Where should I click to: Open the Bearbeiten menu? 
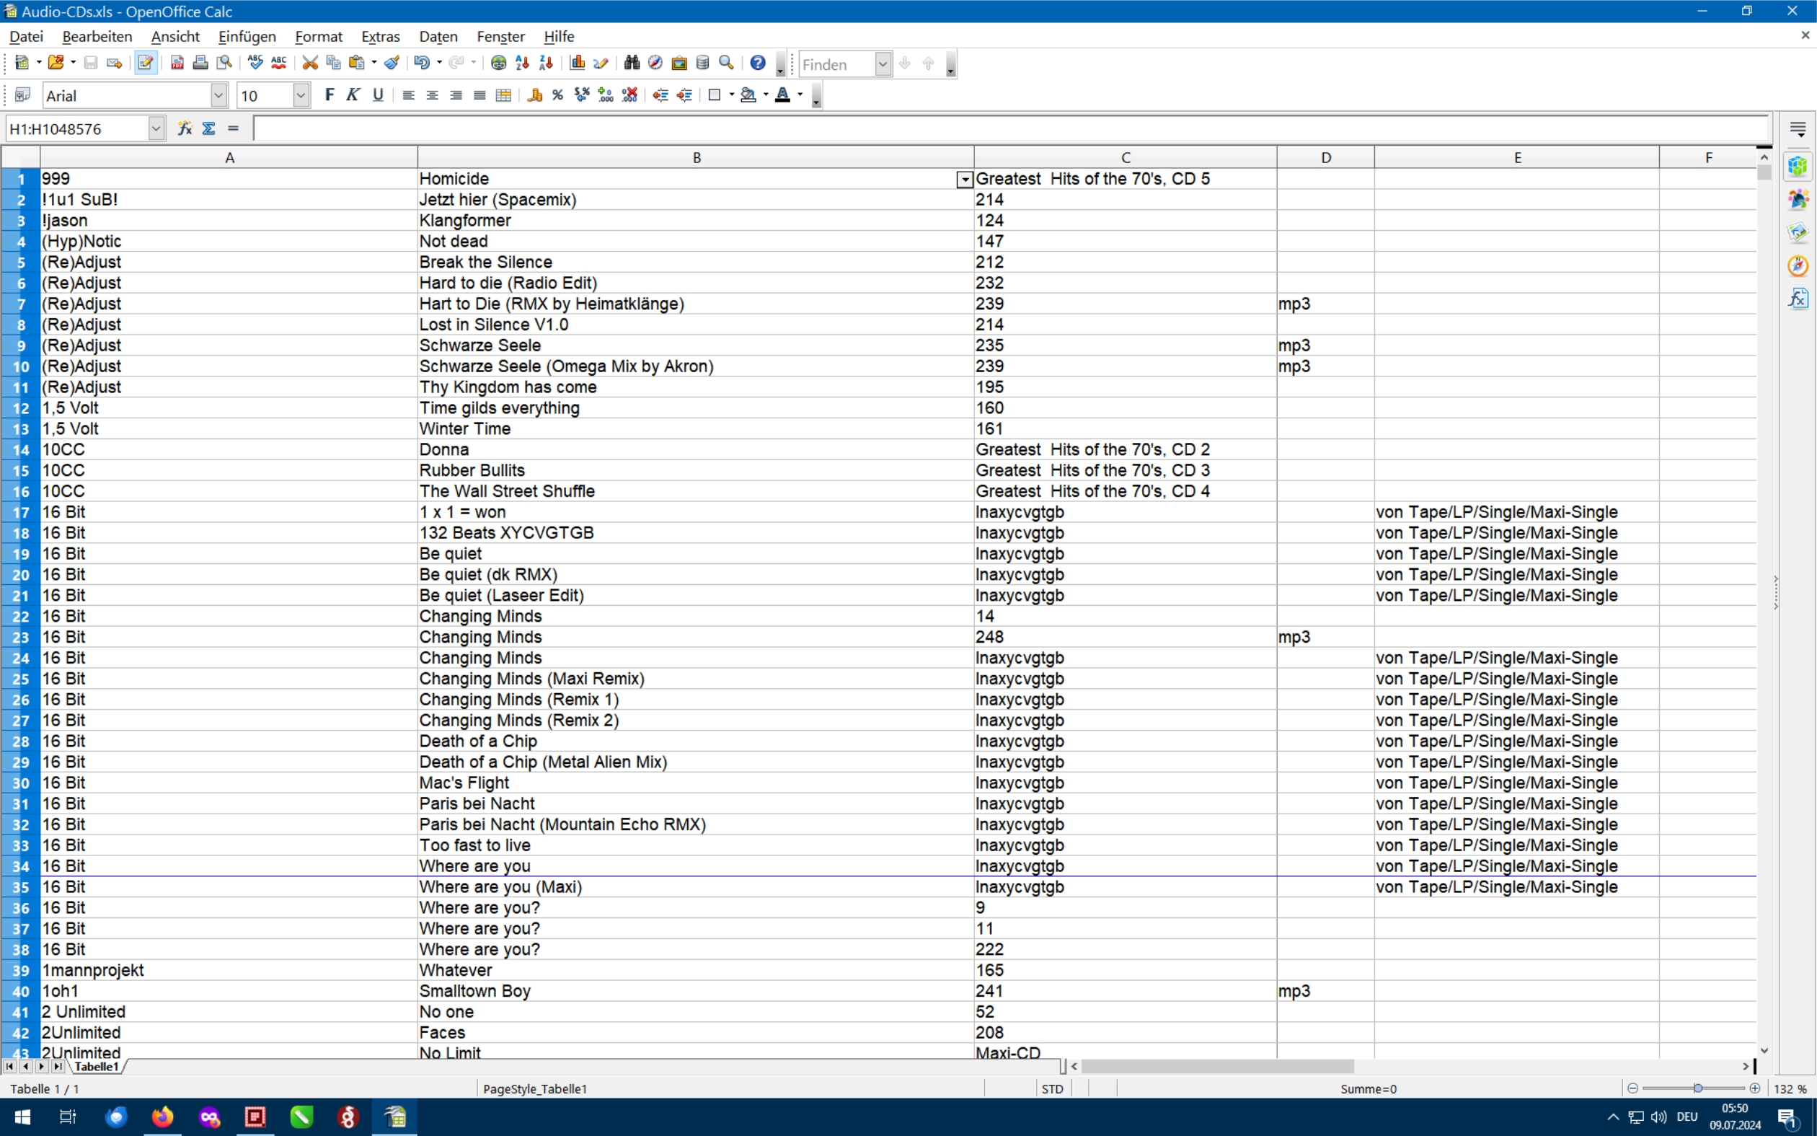97,36
